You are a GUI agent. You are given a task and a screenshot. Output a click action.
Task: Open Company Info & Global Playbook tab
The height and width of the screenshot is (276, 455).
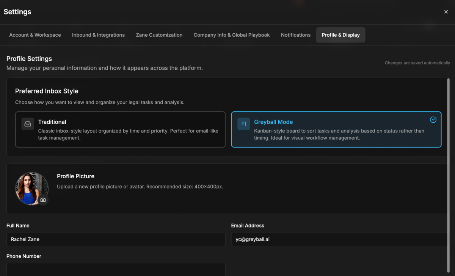click(232, 35)
